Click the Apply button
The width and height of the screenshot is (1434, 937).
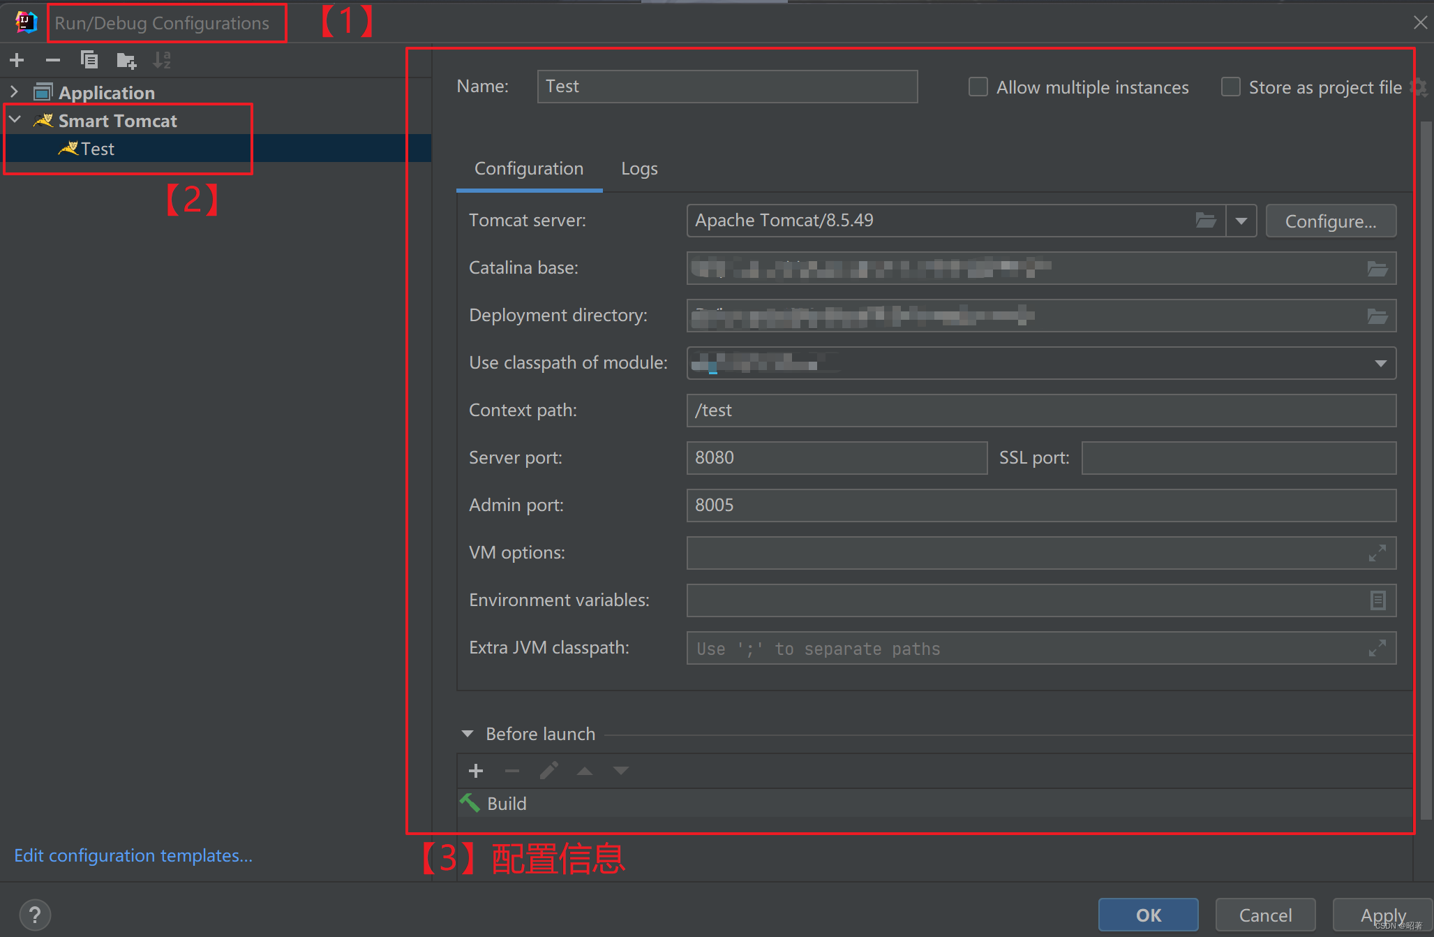(1383, 915)
